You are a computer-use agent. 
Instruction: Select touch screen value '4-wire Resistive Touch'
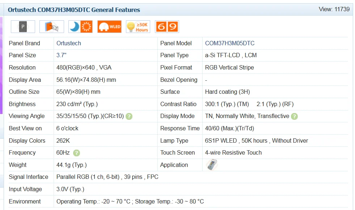click(233, 153)
